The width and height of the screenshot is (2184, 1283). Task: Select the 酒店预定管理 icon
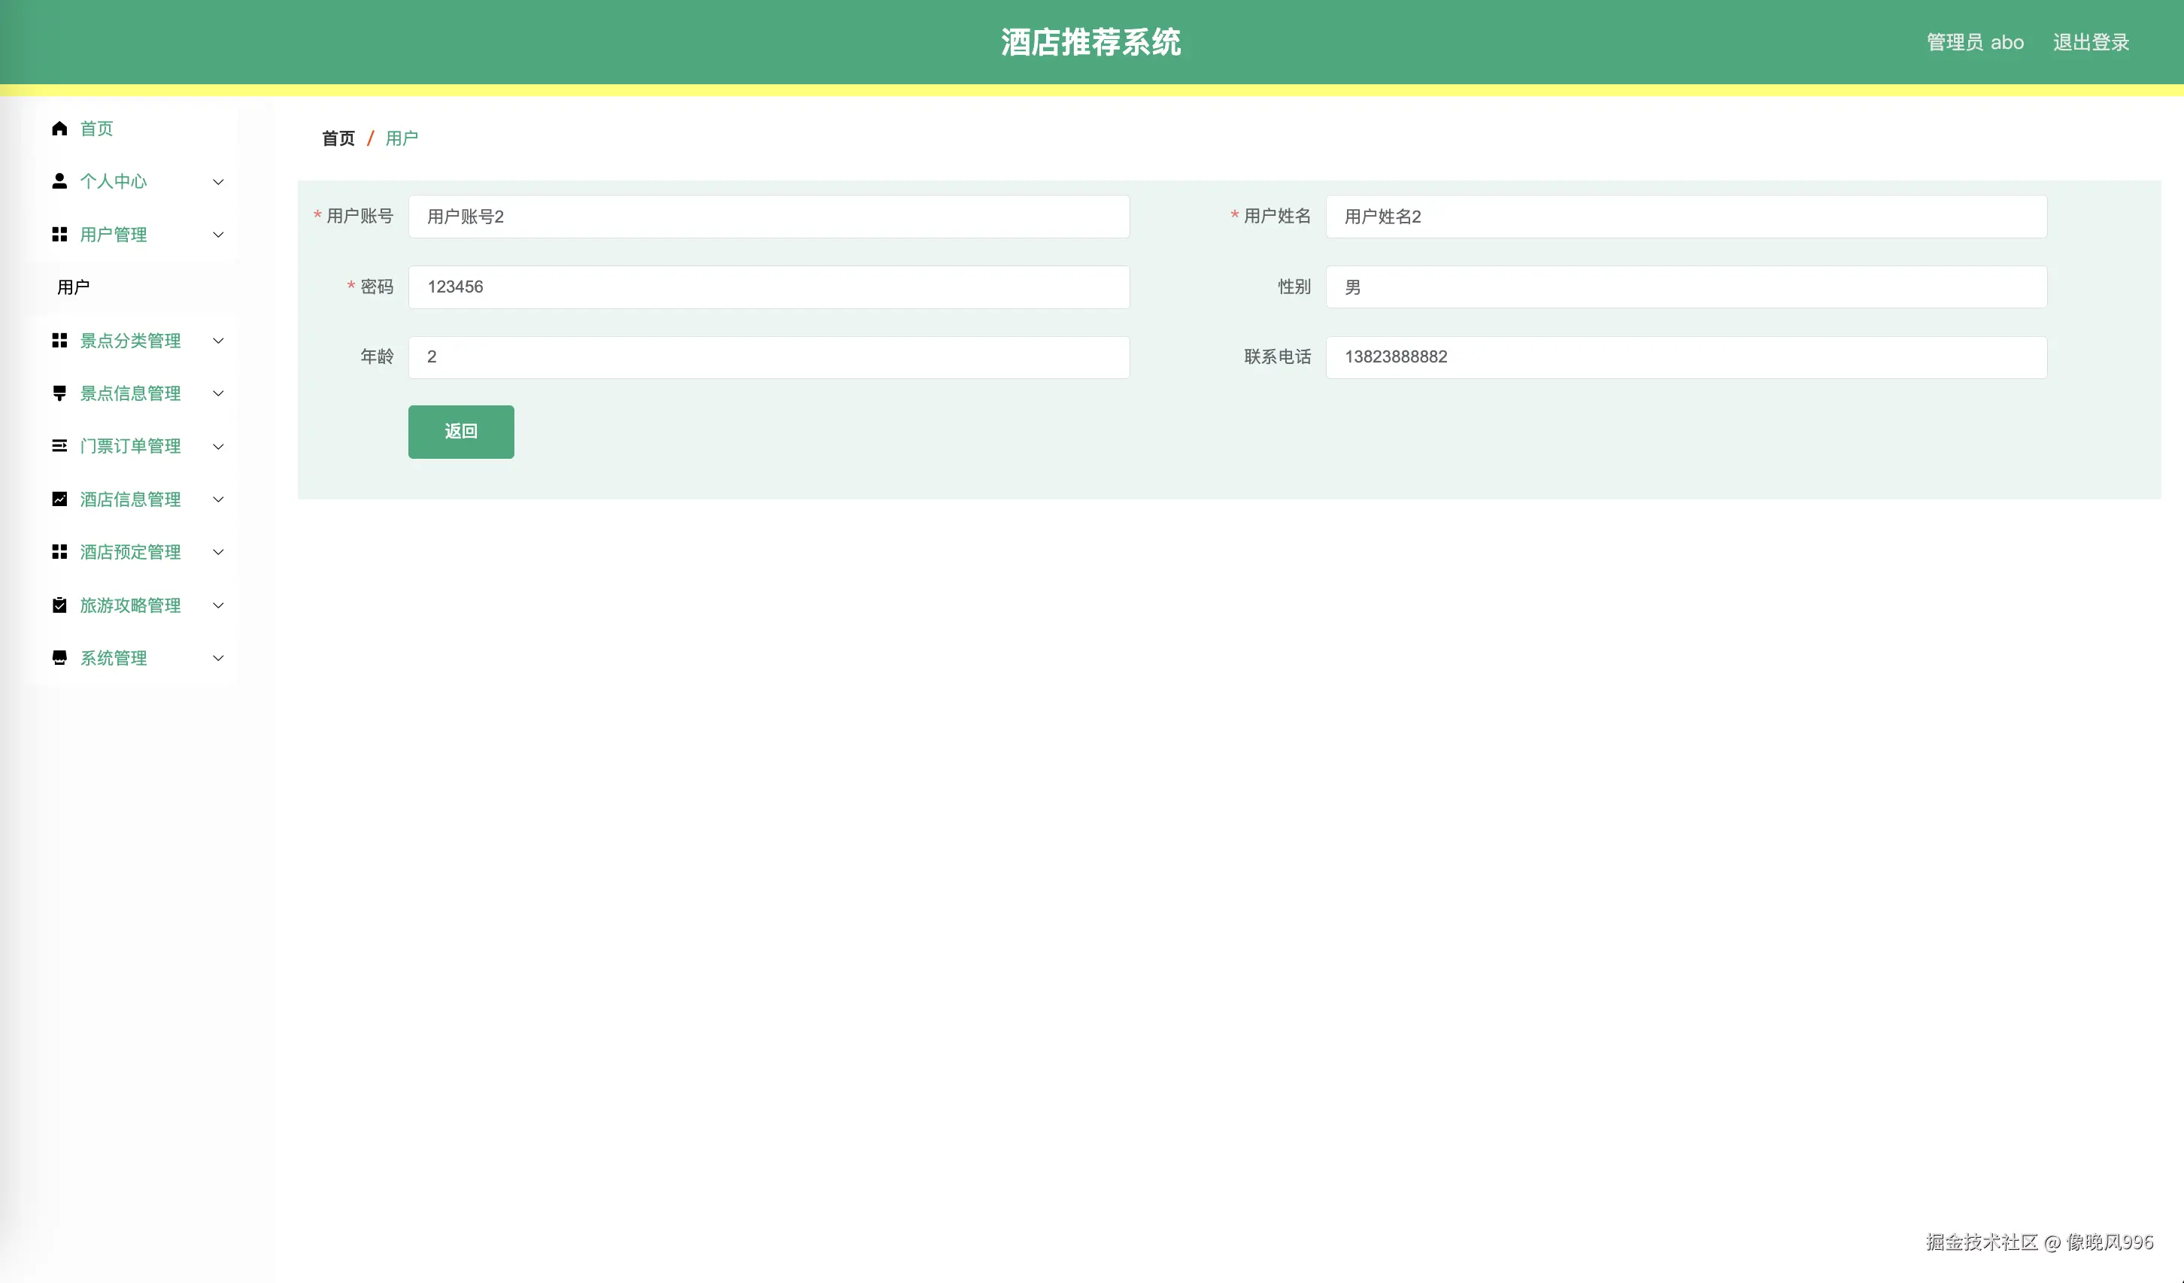point(59,551)
